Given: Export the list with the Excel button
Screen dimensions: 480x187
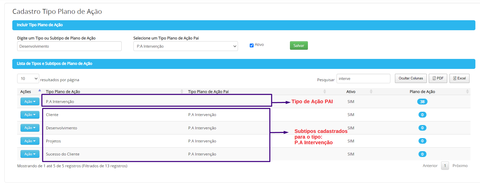Looking at the screenshot, I should point(460,78).
